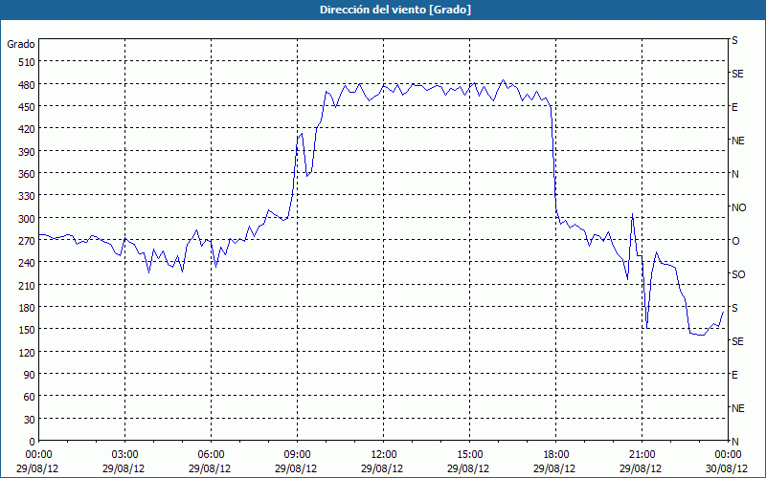
Task: Click the 21:00 time axis label
Action: click(642, 455)
